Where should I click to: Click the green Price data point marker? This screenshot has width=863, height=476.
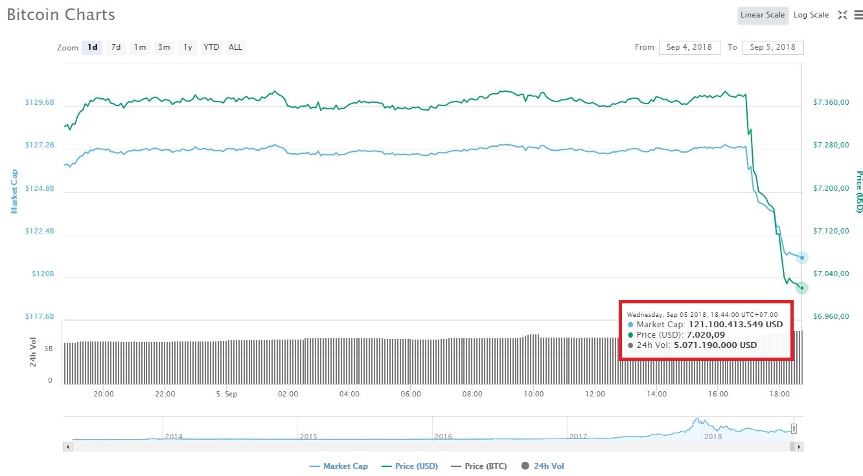[x=802, y=288]
